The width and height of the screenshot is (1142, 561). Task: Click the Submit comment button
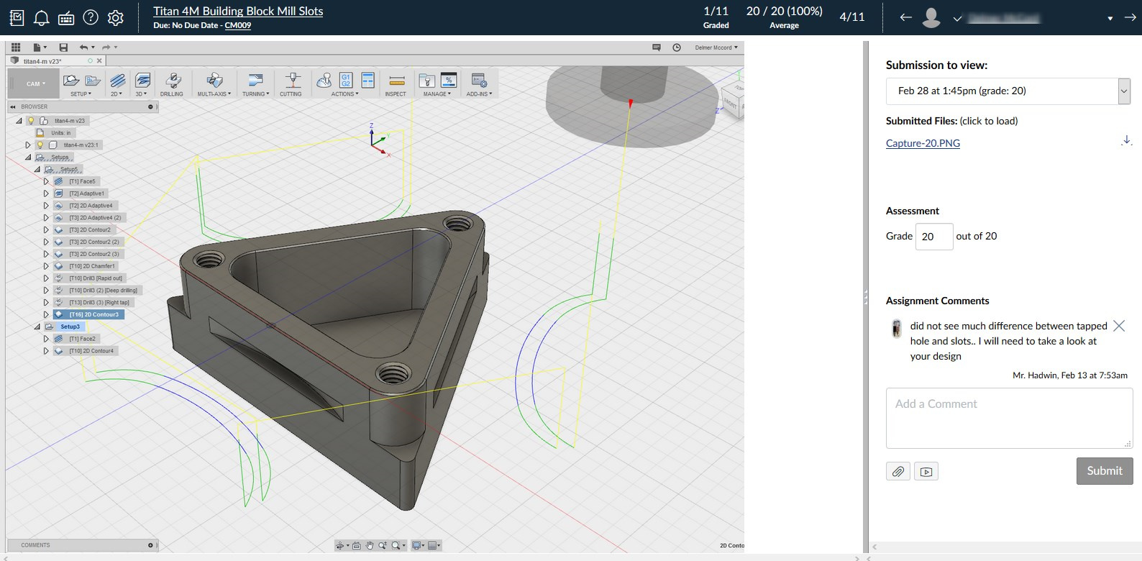pos(1104,471)
